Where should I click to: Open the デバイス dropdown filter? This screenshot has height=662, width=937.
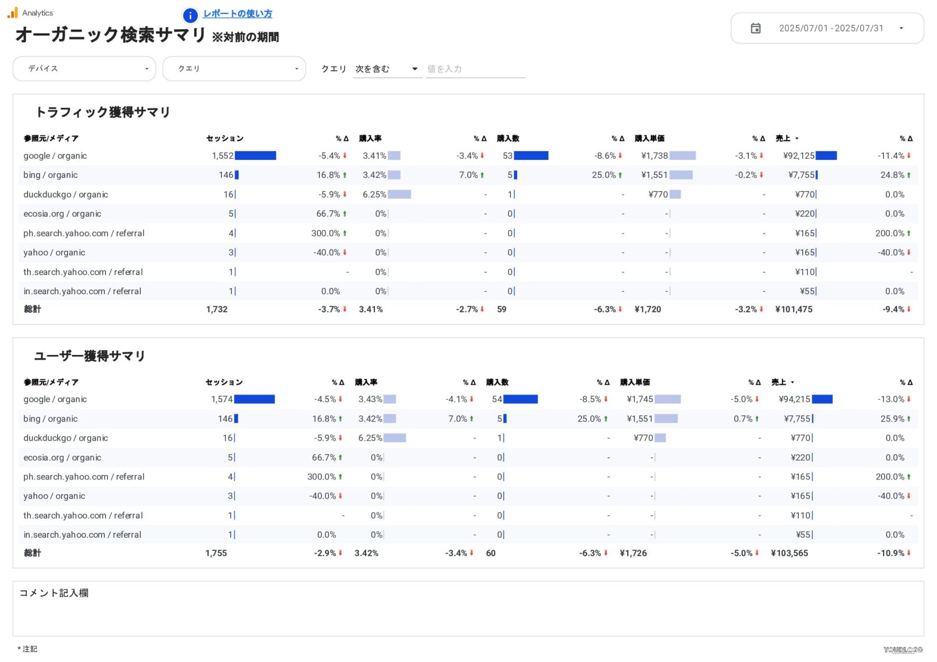84,69
